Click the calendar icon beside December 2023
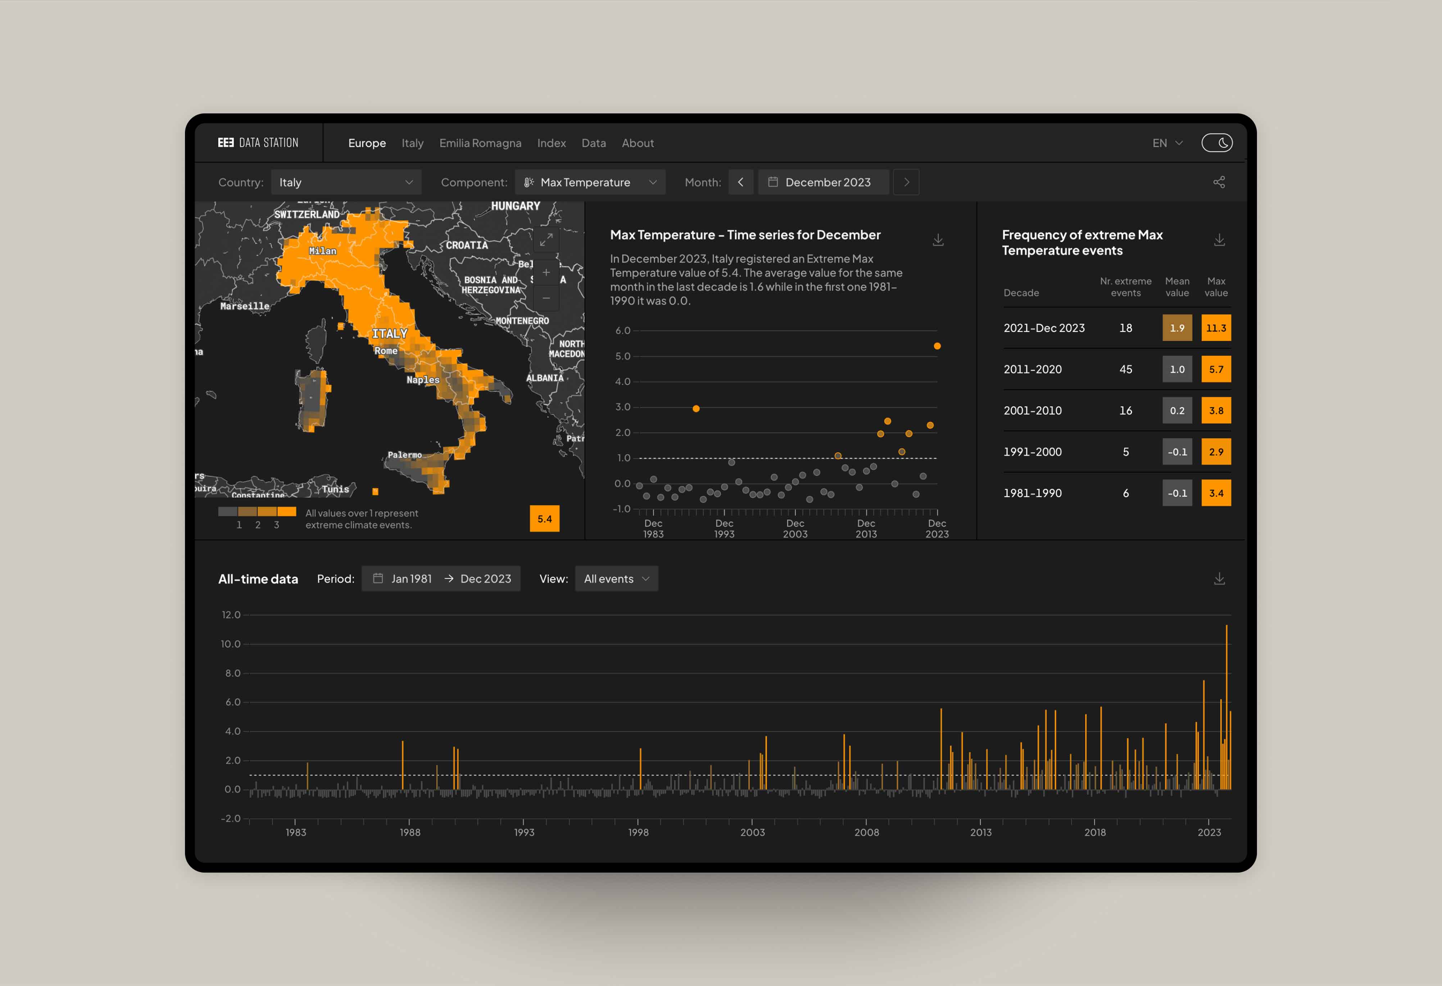 pos(773,182)
